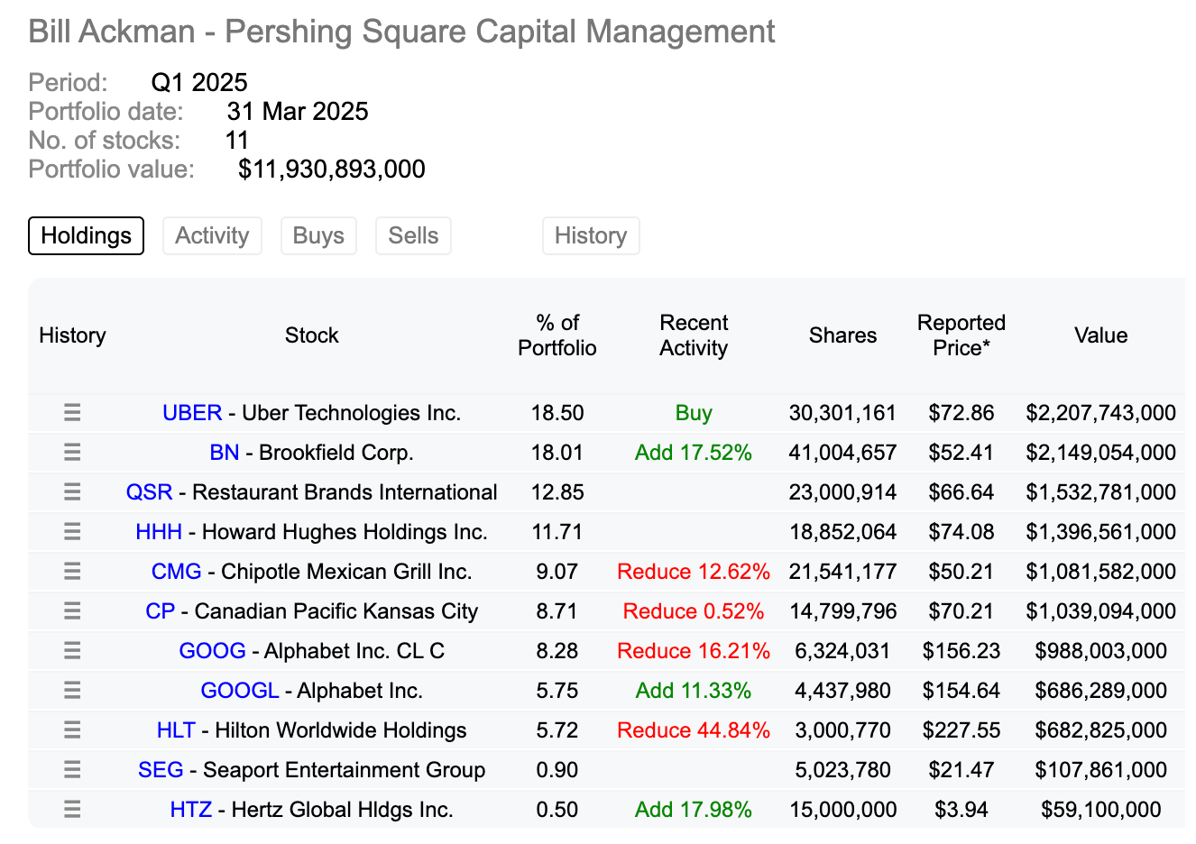This screenshot has height=844, width=1196.
Task: Open the HHH ticker link
Action: click(x=159, y=532)
